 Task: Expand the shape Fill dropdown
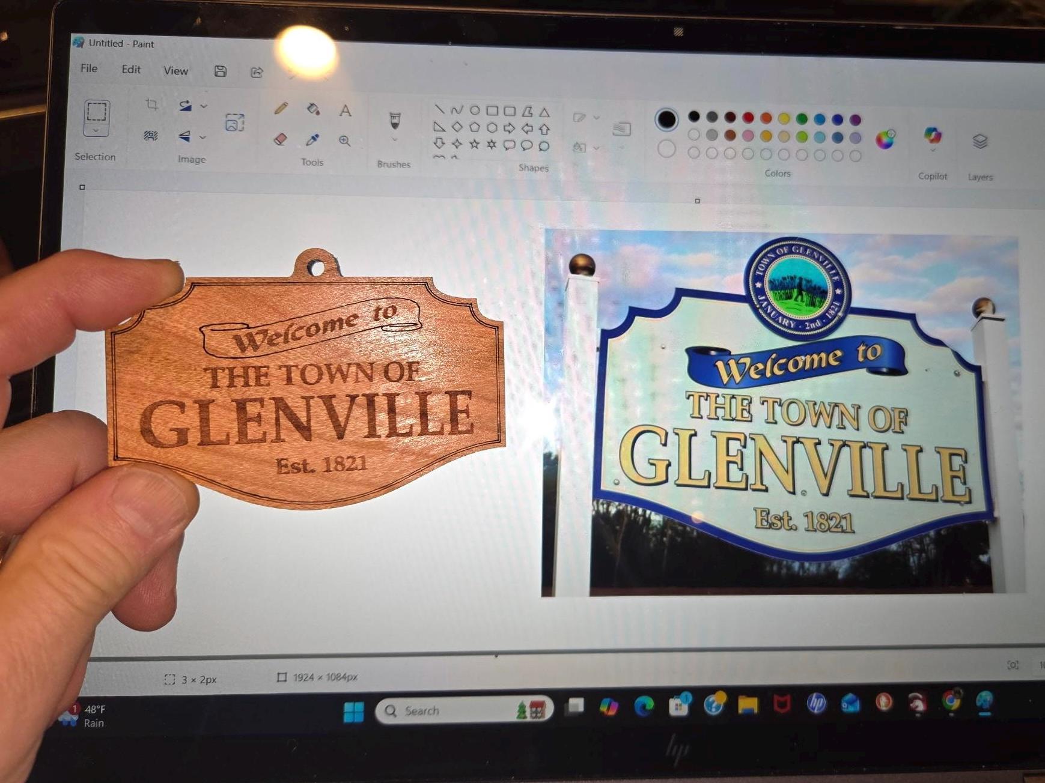click(x=596, y=147)
